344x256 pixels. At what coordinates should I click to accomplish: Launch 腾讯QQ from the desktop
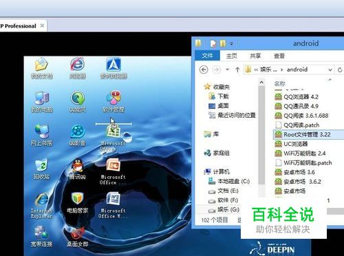[78, 169]
